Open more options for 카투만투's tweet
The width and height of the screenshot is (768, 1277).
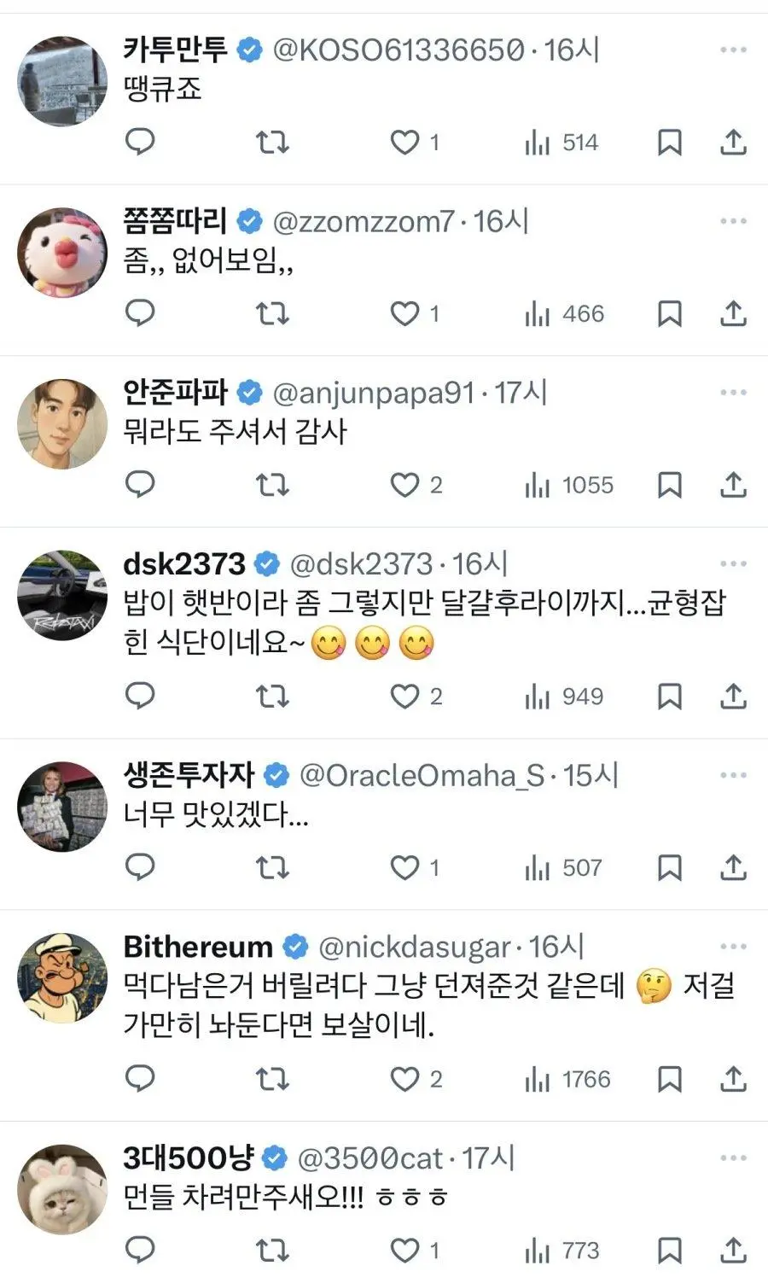point(733,50)
